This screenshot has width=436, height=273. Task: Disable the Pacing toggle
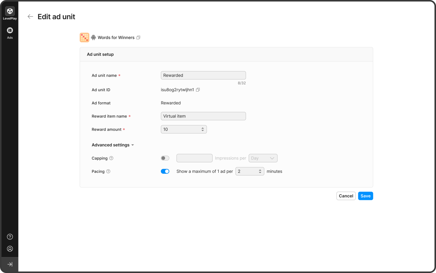point(165,171)
